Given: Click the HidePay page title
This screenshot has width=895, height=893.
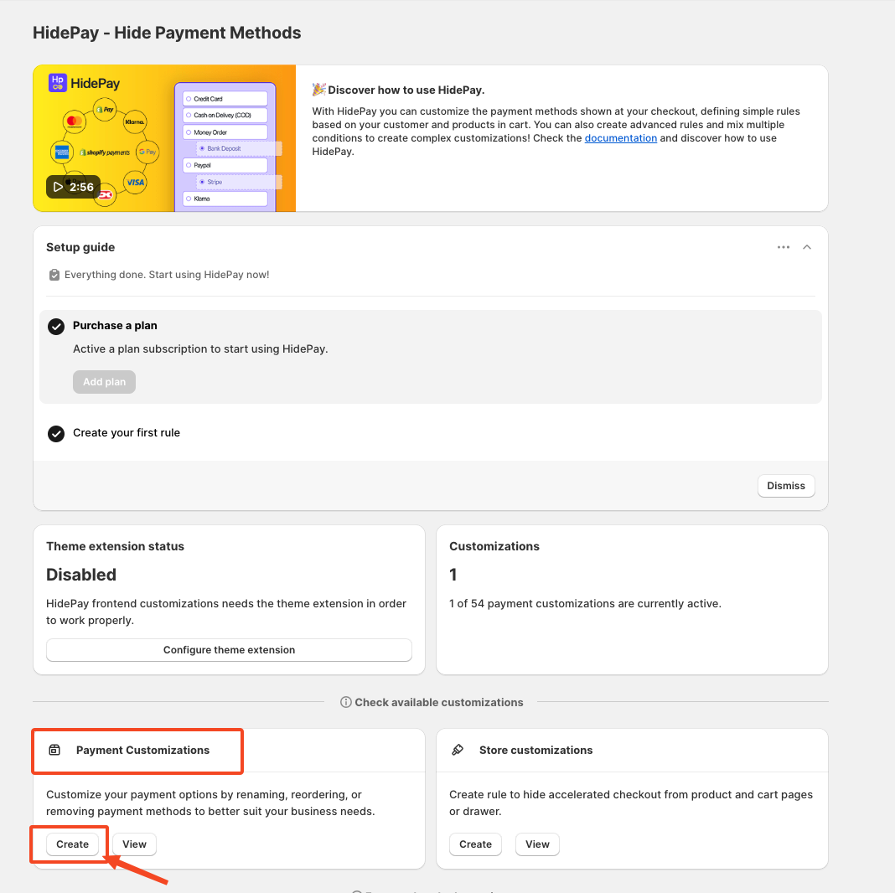Looking at the screenshot, I should point(167,33).
